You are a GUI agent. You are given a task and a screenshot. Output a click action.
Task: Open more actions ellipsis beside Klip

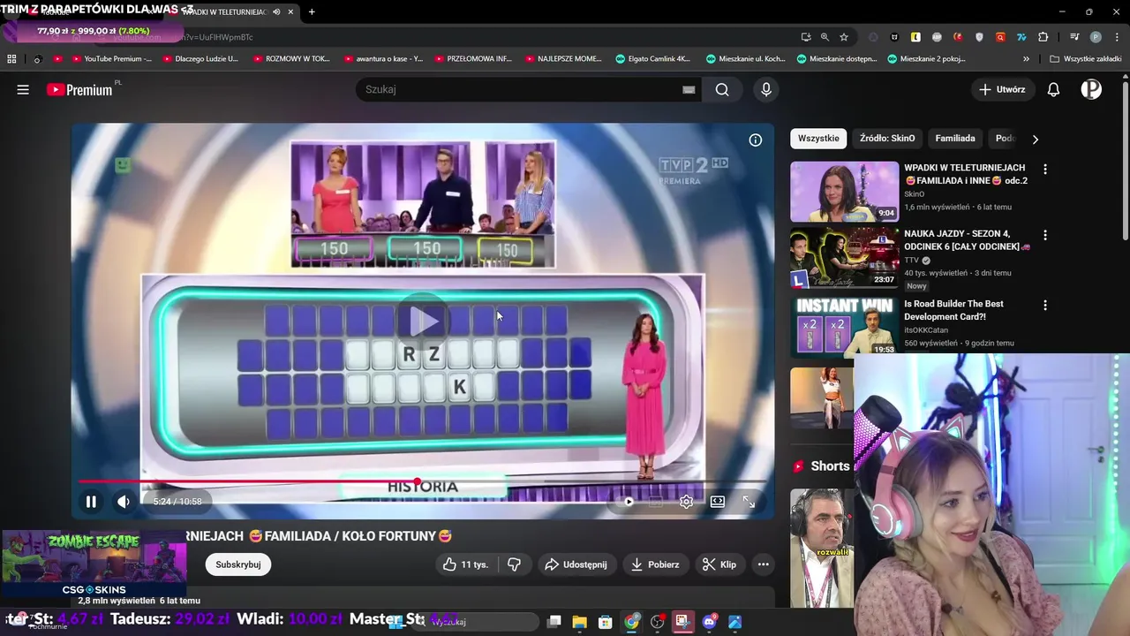(764, 564)
